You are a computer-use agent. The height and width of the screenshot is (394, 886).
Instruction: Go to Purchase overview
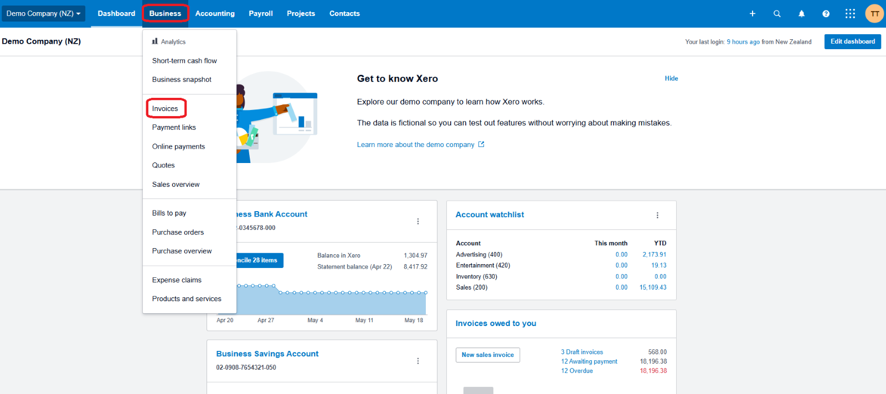click(189, 251)
